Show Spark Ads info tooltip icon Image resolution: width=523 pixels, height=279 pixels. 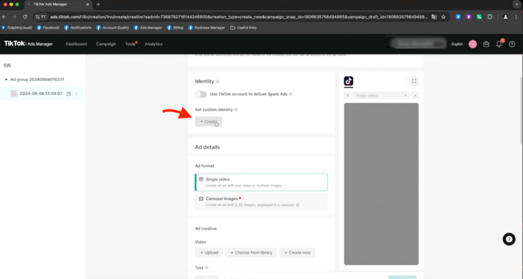(291, 94)
